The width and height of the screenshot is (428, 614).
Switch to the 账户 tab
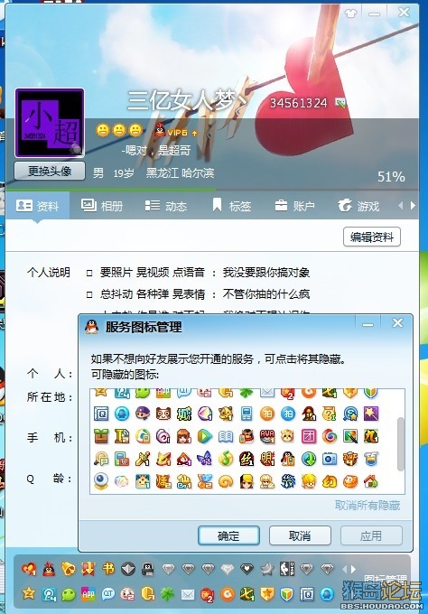pyautogui.click(x=294, y=205)
